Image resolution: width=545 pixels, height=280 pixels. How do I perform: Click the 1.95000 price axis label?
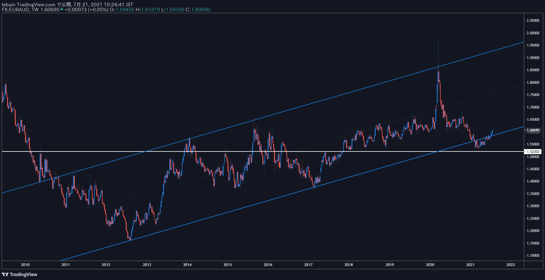(x=533, y=45)
